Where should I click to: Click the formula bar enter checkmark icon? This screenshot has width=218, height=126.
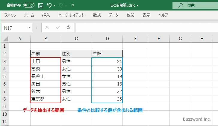[x=57, y=27]
